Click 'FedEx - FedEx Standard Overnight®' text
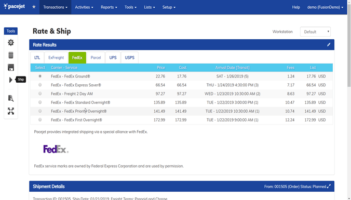Image resolution: width=351 pixels, height=200 pixels. pyautogui.click(x=80, y=102)
